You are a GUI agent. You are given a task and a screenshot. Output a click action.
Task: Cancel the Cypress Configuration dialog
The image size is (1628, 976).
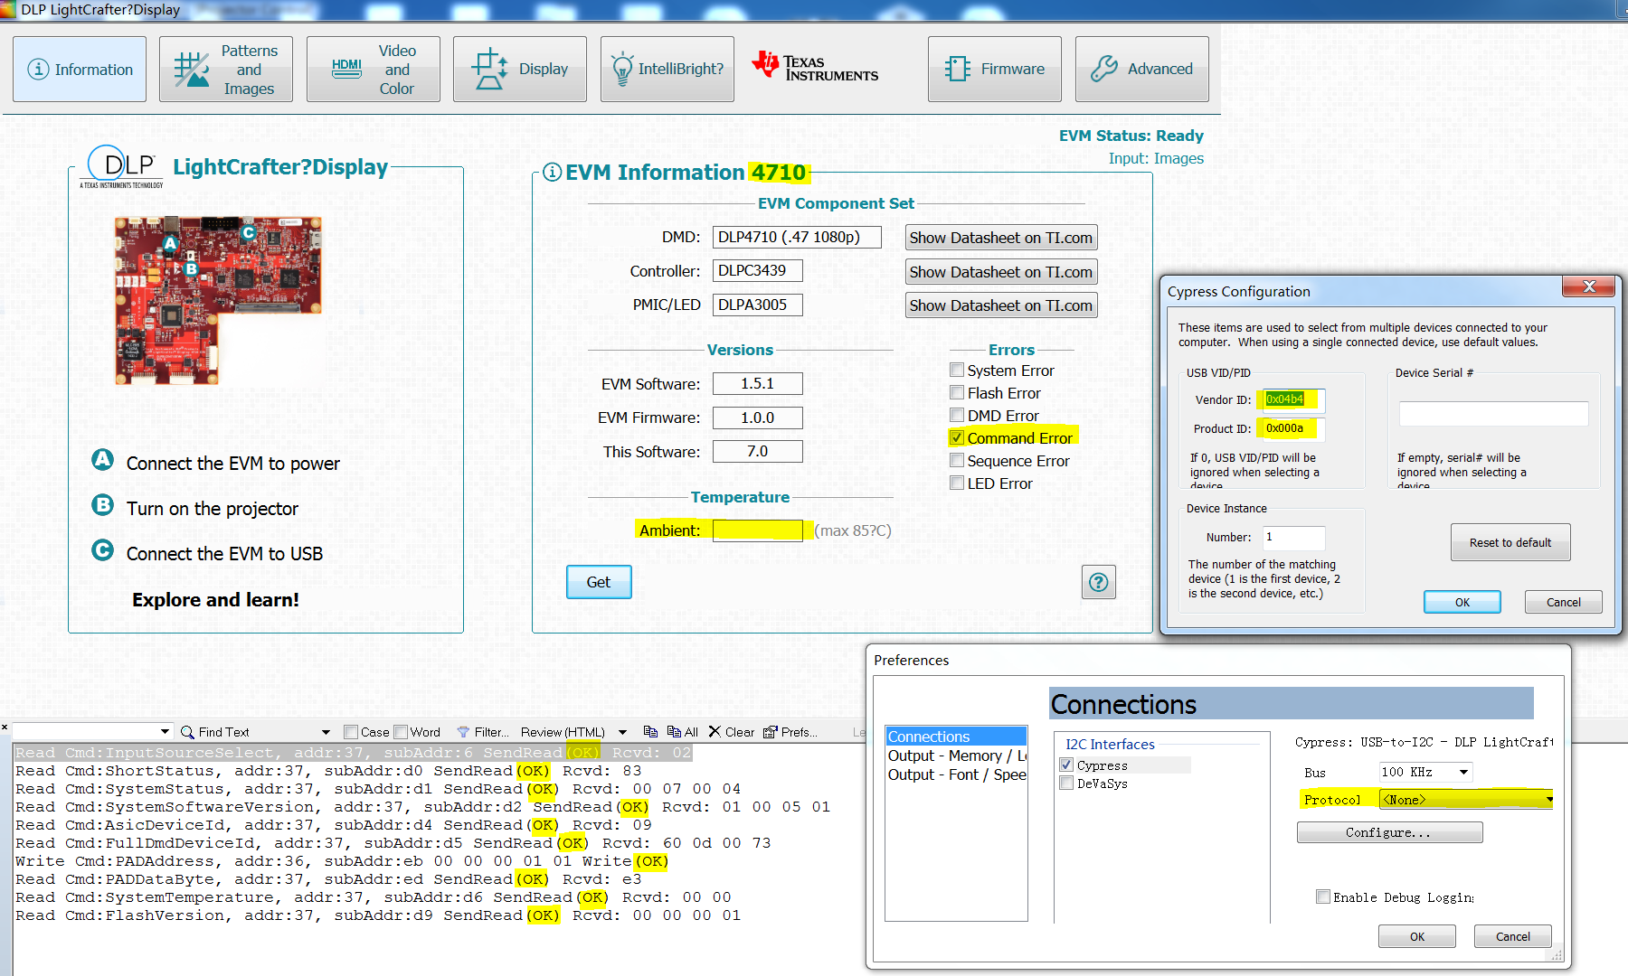pos(1564,602)
